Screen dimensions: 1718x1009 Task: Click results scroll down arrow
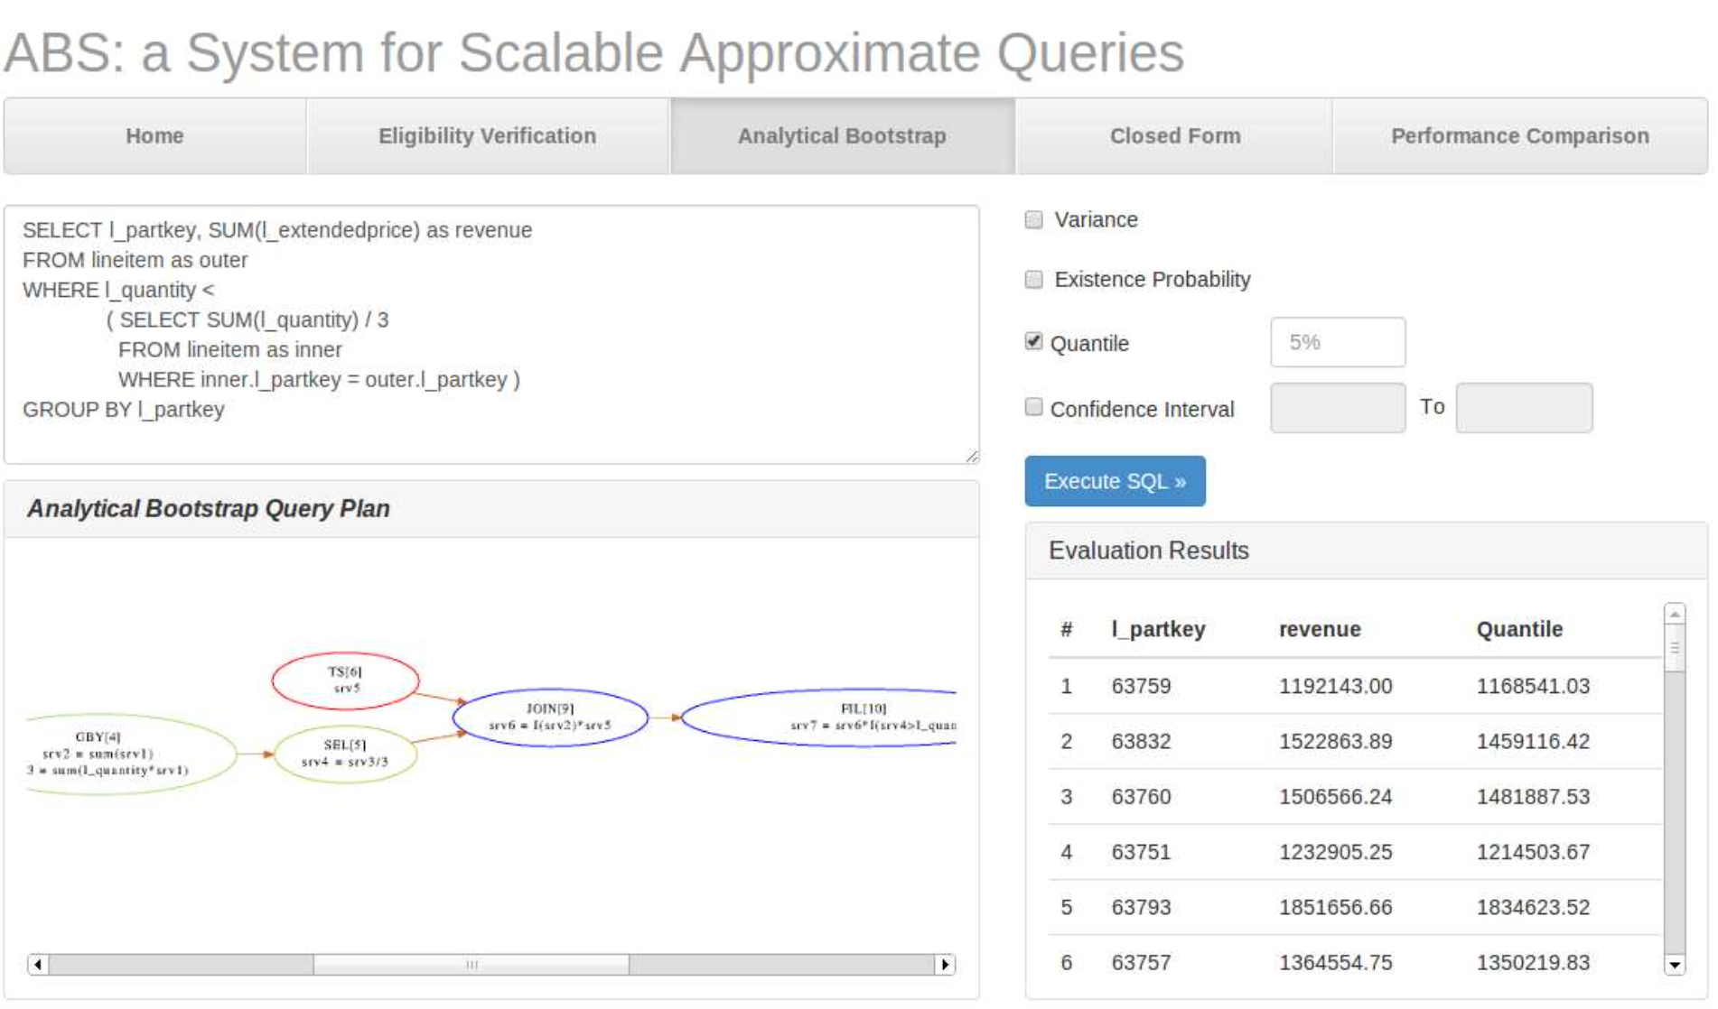point(1674,965)
